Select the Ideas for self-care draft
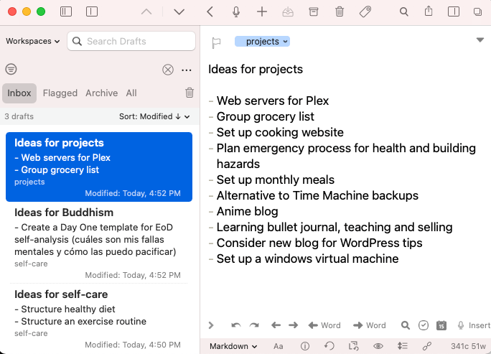The height and width of the screenshot is (354, 491). click(x=99, y=320)
